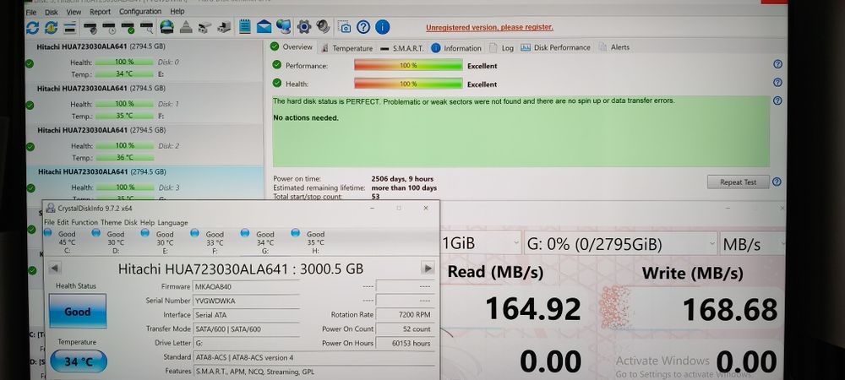The width and height of the screenshot is (845, 380).
Task: Switch to the Temperature tab
Action: point(346,48)
